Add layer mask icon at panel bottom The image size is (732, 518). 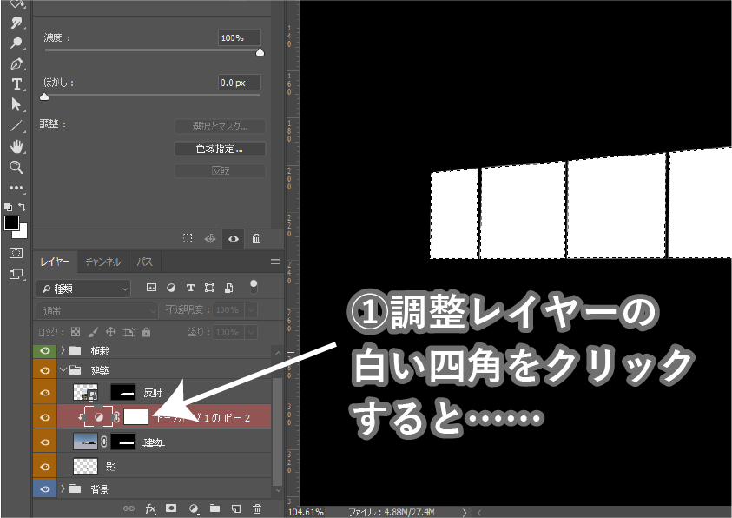171,508
